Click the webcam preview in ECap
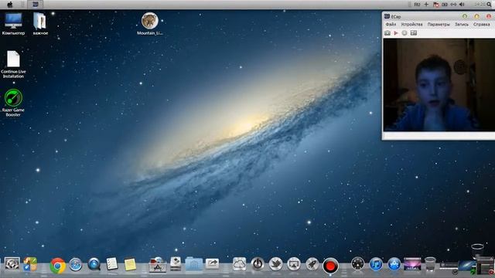 click(x=439, y=85)
